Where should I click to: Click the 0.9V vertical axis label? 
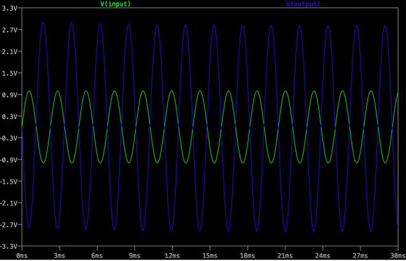point(10,95)
